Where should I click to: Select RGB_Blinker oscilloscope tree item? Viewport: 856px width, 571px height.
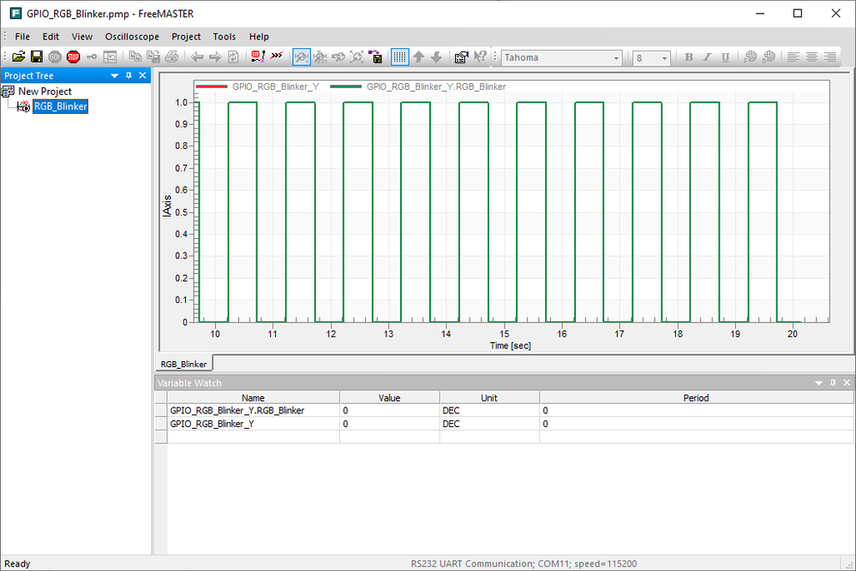(x=60, y=106)
